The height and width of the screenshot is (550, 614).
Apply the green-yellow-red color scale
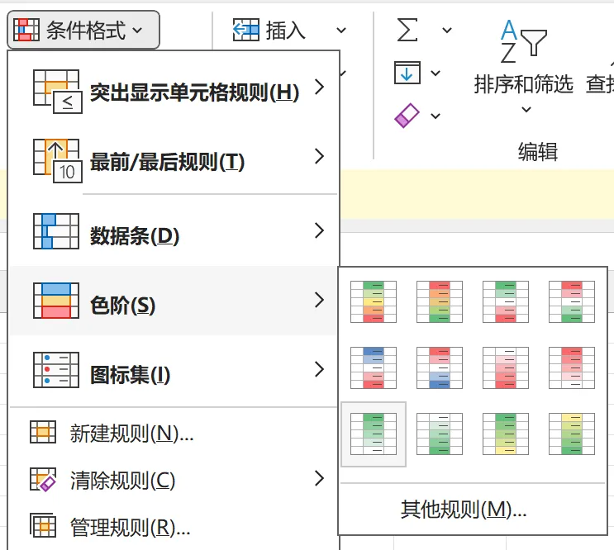373,301
